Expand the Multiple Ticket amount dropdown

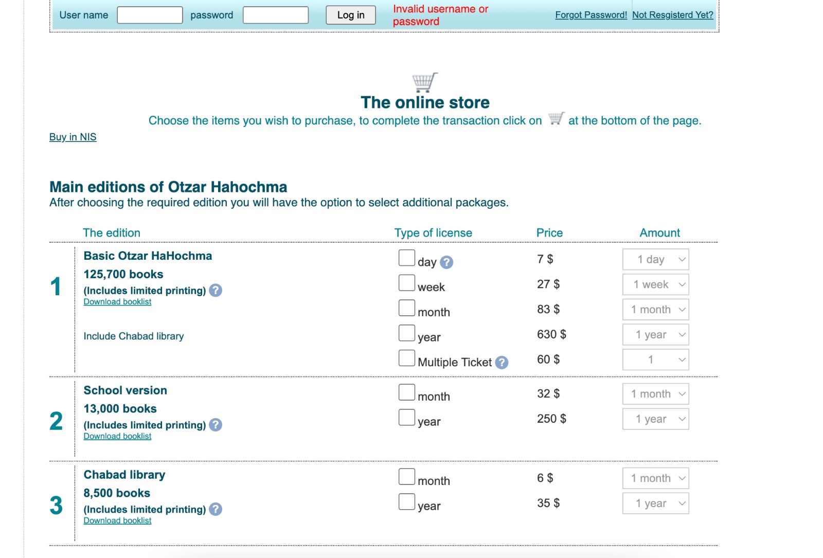point(655,360)
